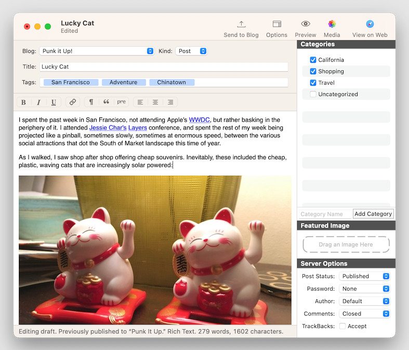409x350 pixels.
Task: Close the window with the red button
Action: [27, 27]
